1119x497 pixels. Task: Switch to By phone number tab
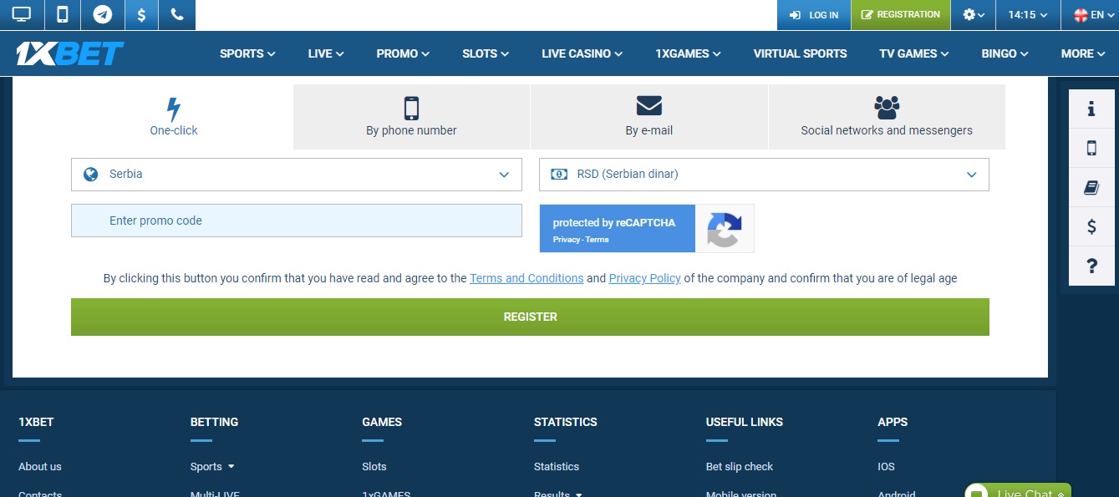(x=411, y=117)
